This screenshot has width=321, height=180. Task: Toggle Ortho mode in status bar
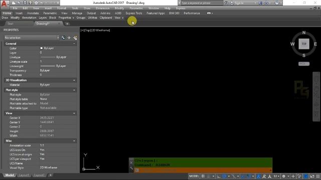point(219,176)
